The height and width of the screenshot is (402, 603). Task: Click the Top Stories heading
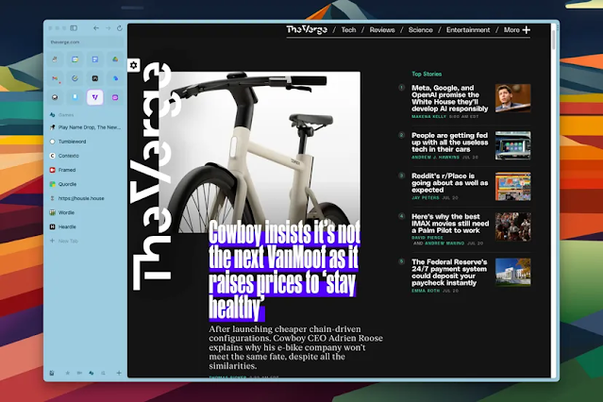[x=427, y=74]
